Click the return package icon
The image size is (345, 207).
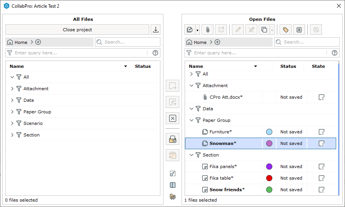pyautogui.click(x=172, y=155)
